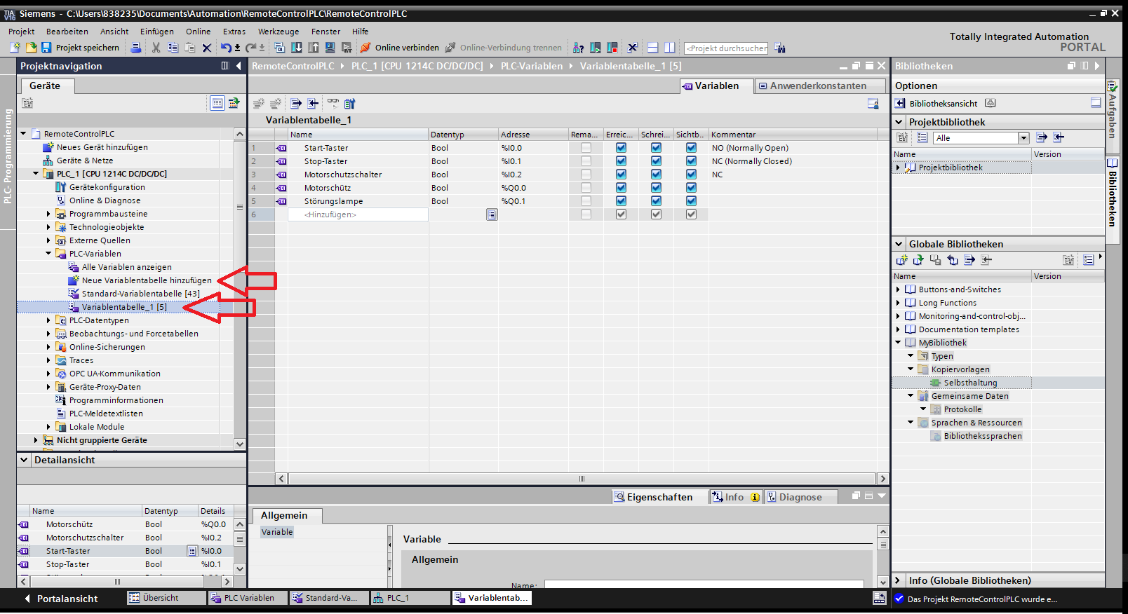The height and width of the screenshot is (614, 1128).
Task: Expand the PLC-Datentypen tree node
Action: [x=48, y=320]
